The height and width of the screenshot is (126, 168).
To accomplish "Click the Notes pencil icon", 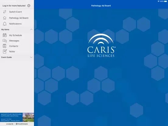I will [x=5, y=51].
